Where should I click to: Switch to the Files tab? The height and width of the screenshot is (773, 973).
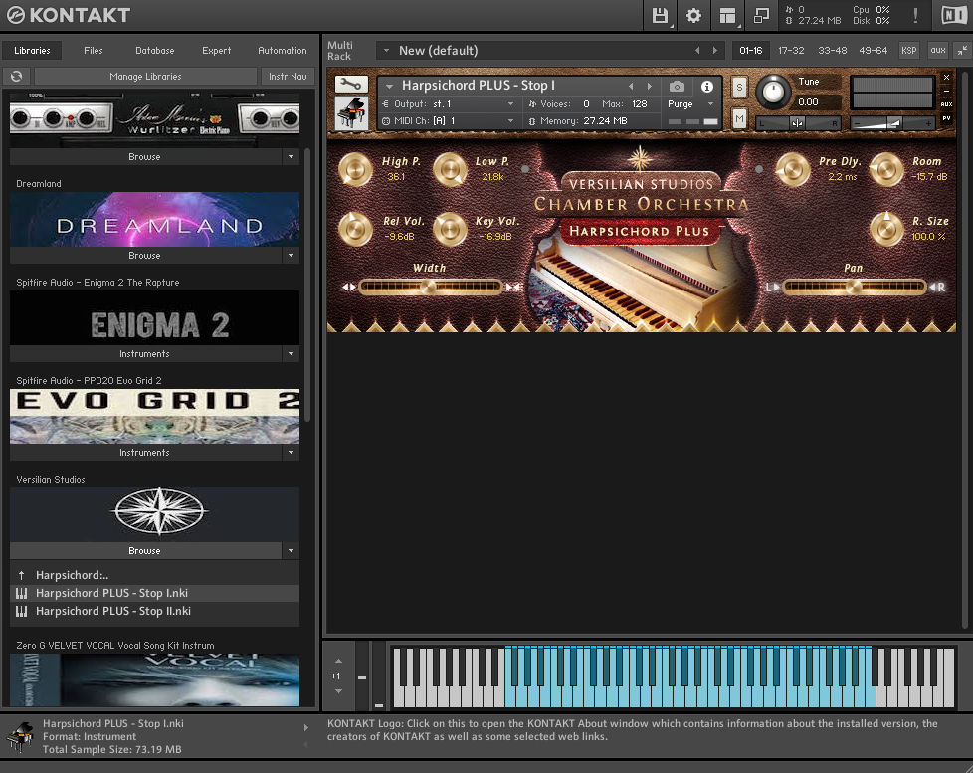tap(94, 51)
